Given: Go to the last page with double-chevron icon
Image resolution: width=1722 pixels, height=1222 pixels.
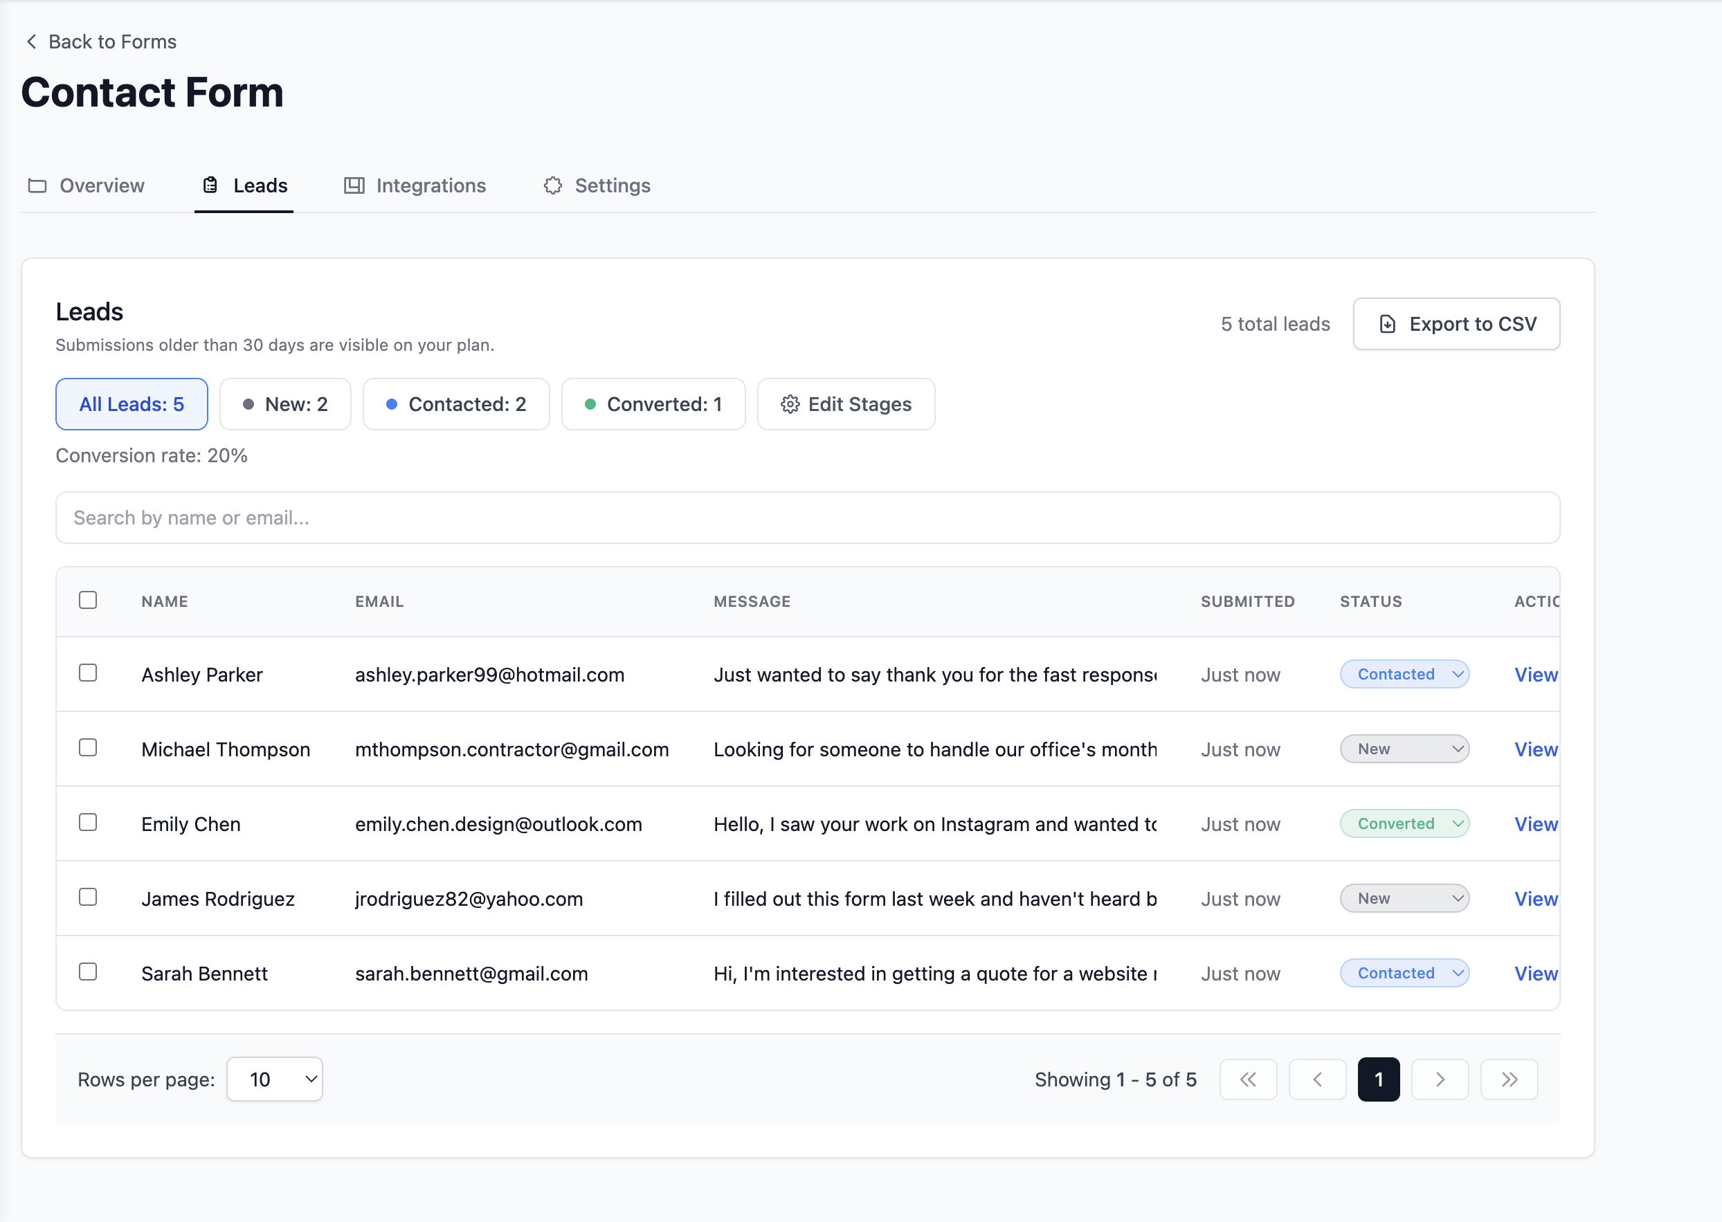Looking at the screenshot, I should click(1509, 1079).
